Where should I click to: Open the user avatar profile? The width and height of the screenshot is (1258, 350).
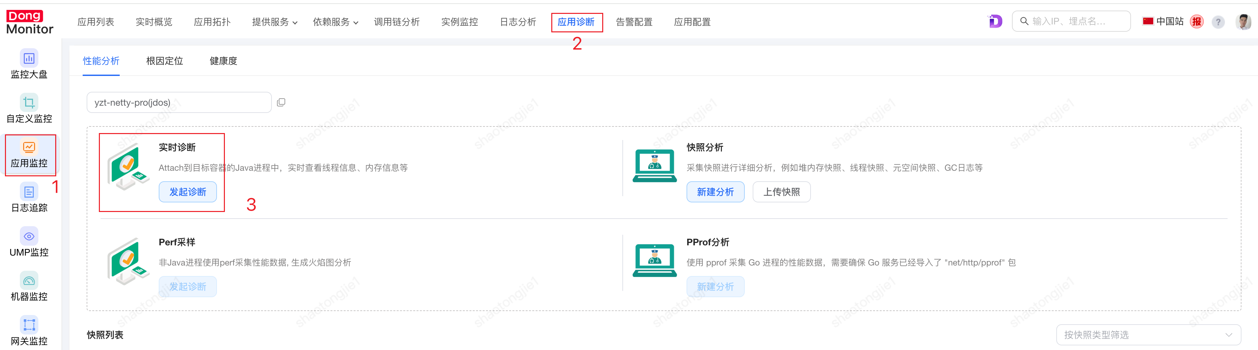1243,22
